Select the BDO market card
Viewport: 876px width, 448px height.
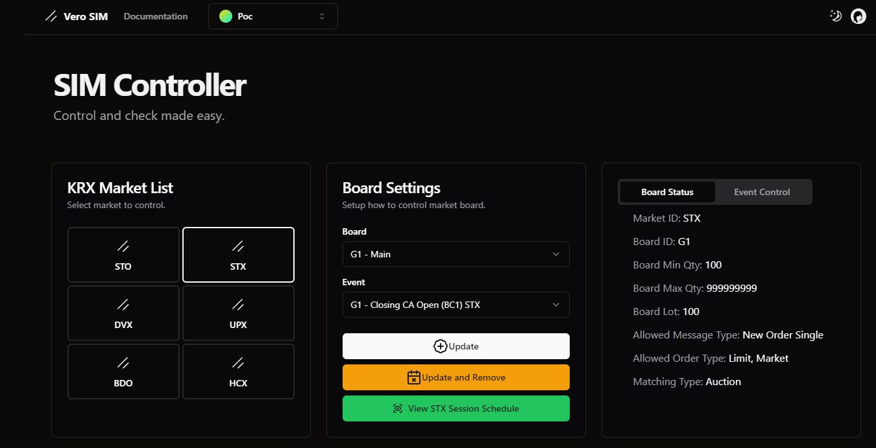123,371
